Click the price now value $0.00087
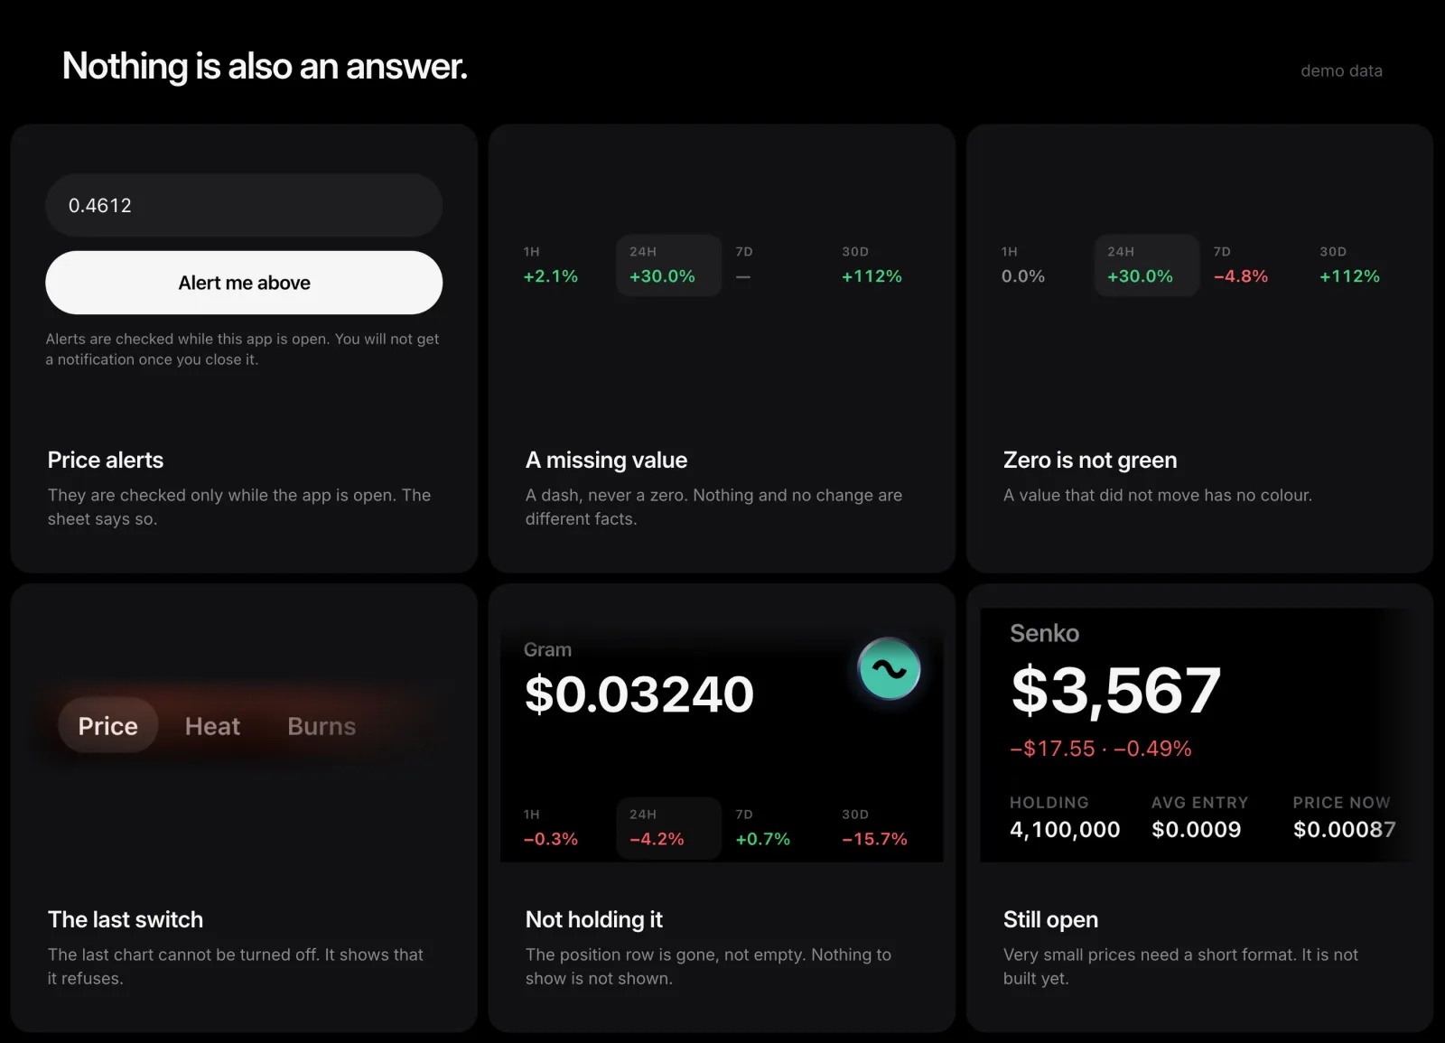The height and width of the screenshot is (1043, 1445). (x=1344, y=829)
